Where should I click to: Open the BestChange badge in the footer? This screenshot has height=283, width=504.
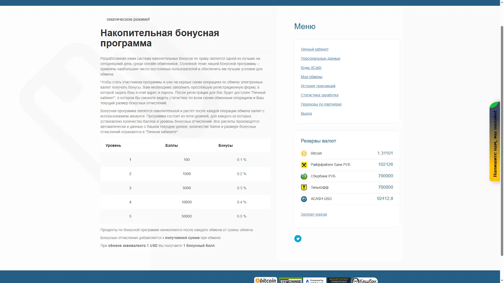[290, 280]
